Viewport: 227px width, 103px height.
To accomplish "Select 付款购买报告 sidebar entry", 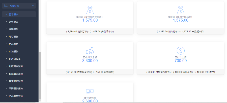I will point(16,66).
